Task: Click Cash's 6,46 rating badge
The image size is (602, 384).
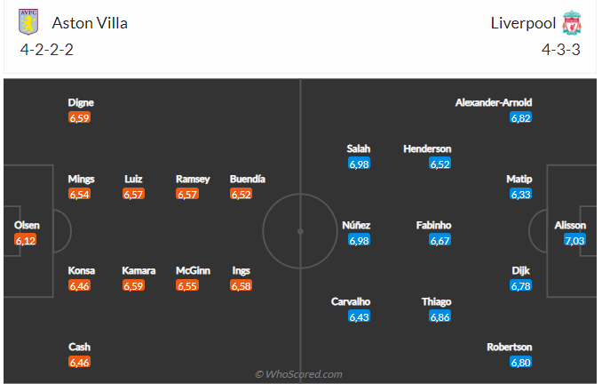Action: click(80, 363)
